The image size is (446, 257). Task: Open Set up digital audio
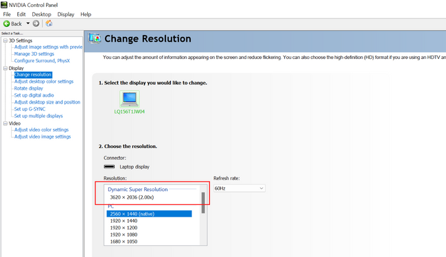pos(34,95)
